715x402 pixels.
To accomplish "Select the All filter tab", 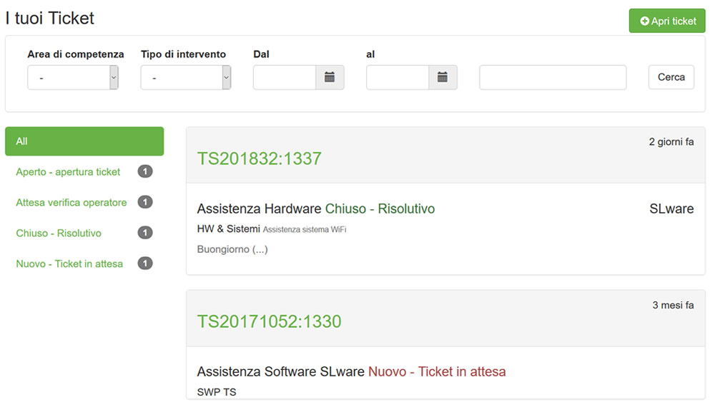I will point(84,141).
